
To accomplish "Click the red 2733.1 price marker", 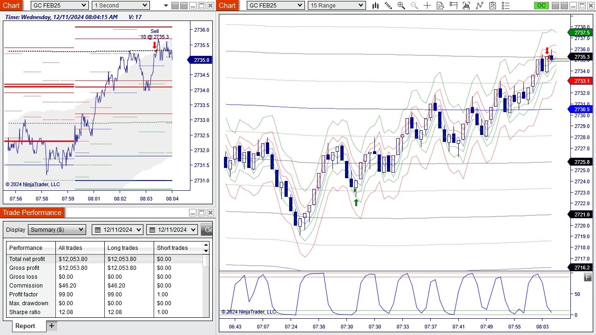I will coord(581,81).
